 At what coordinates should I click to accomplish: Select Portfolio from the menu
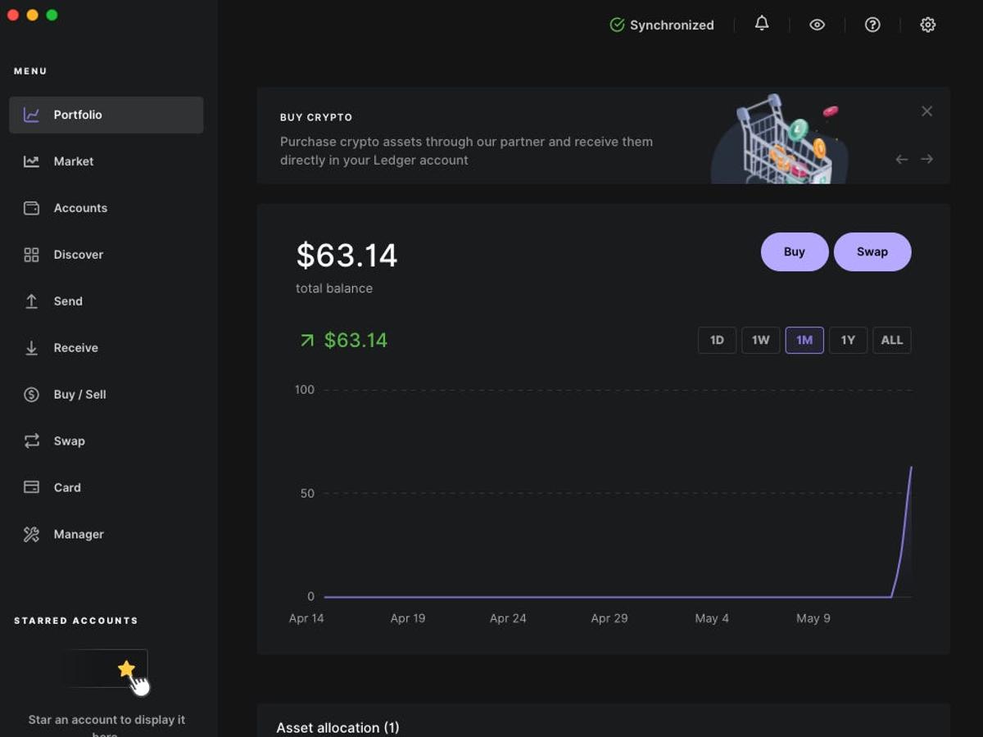(x=78, y=115)
